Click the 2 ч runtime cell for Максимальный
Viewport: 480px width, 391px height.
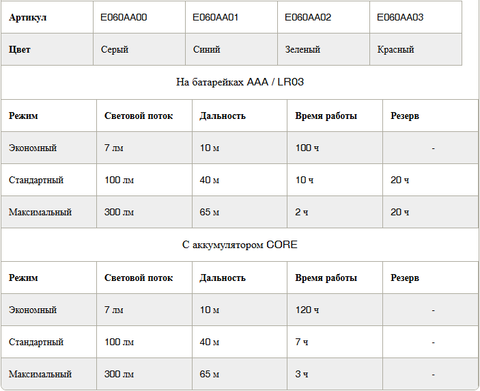click(x=335, y=212)
